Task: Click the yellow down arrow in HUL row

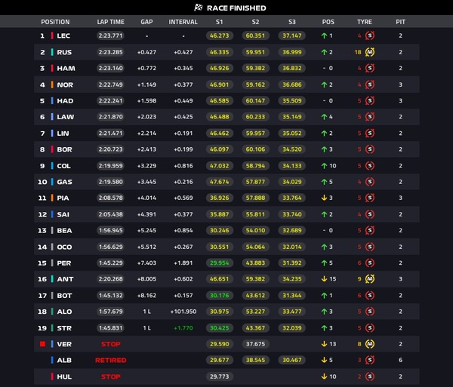Action: pyautogui.click(x=324, y=376)
